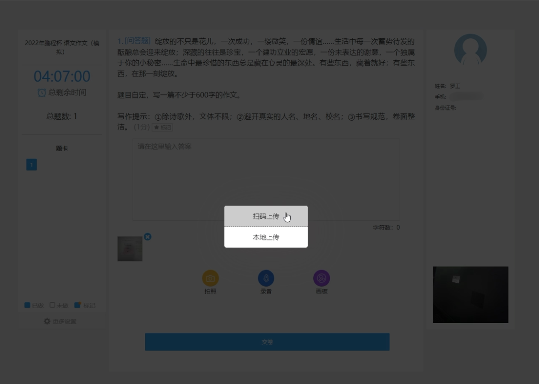Click the 已做 legend box
This screenshot has width=539, height=384.
(27, 305)
